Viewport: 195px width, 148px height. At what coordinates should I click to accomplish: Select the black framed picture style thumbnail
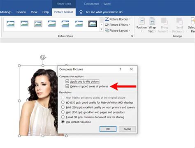(x=93, y=24)
